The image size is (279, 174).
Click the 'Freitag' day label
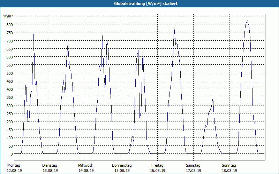[158, 166]
